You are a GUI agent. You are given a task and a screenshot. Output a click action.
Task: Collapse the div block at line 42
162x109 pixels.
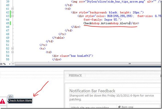pyautogui.click(x=12, y=12)
